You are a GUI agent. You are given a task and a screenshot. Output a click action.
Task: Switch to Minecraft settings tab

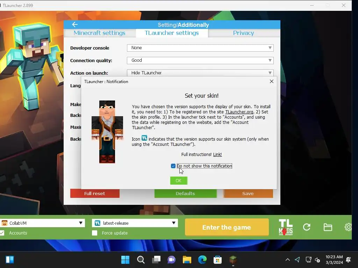pos(100,33)
